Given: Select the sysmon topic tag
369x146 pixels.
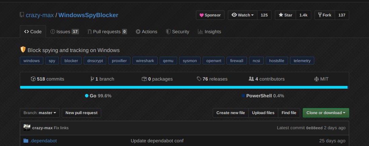Looking at the screenshot, I should (190, 61).
